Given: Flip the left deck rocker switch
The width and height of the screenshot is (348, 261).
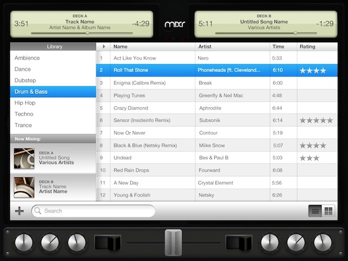Looking at the screenshot, I should (x=108, y=243).
